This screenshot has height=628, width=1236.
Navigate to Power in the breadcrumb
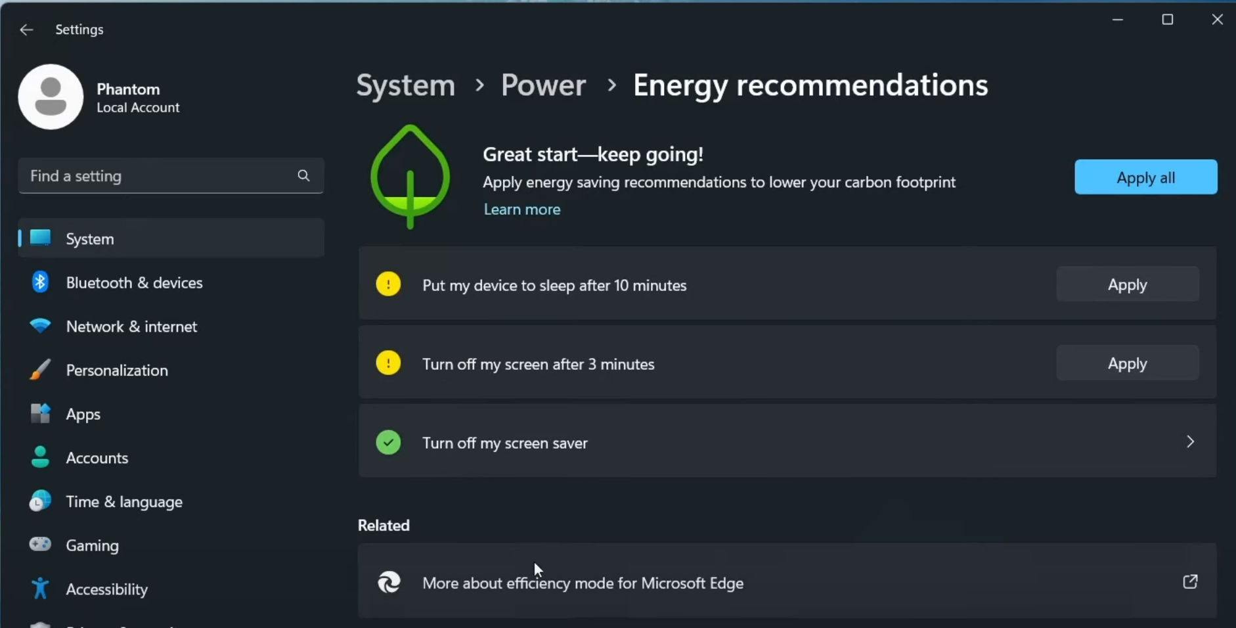[x=543, y=85]
